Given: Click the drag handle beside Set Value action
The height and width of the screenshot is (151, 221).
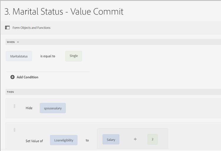Looking at the screenshot, I should tap(14, 130).
